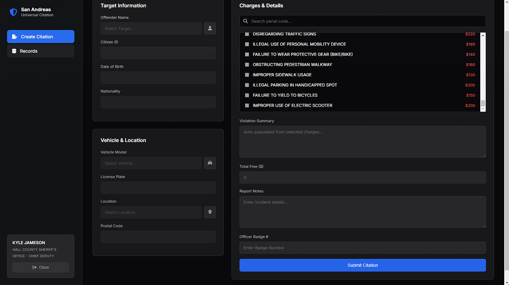Focus the Select Target offender name field

point(151,28)
